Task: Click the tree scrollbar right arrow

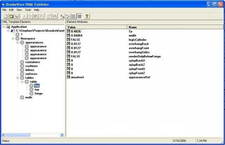Action: (x=62, y=135)
